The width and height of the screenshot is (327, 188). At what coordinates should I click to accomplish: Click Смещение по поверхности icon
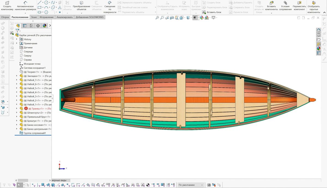110,3
